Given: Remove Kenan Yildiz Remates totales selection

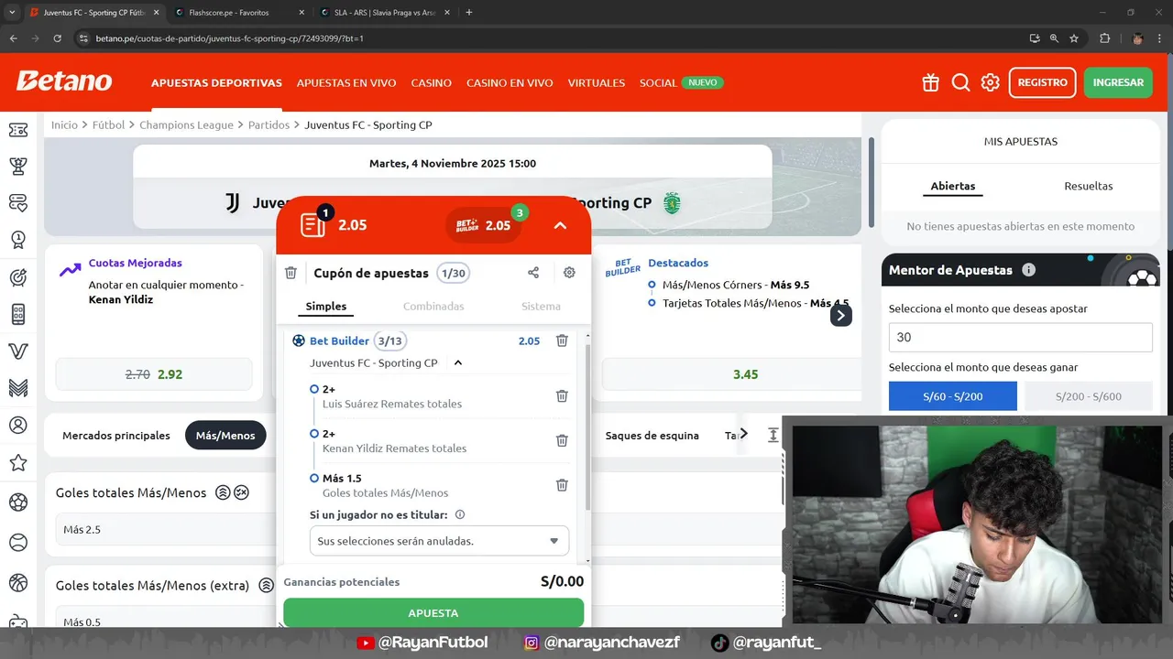Looking at the screenshot, I should point(562,440).
